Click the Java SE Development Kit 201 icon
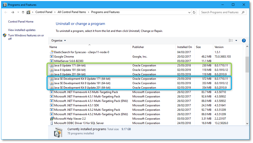The height and width of the screenshot is (143, 253). 52,88
